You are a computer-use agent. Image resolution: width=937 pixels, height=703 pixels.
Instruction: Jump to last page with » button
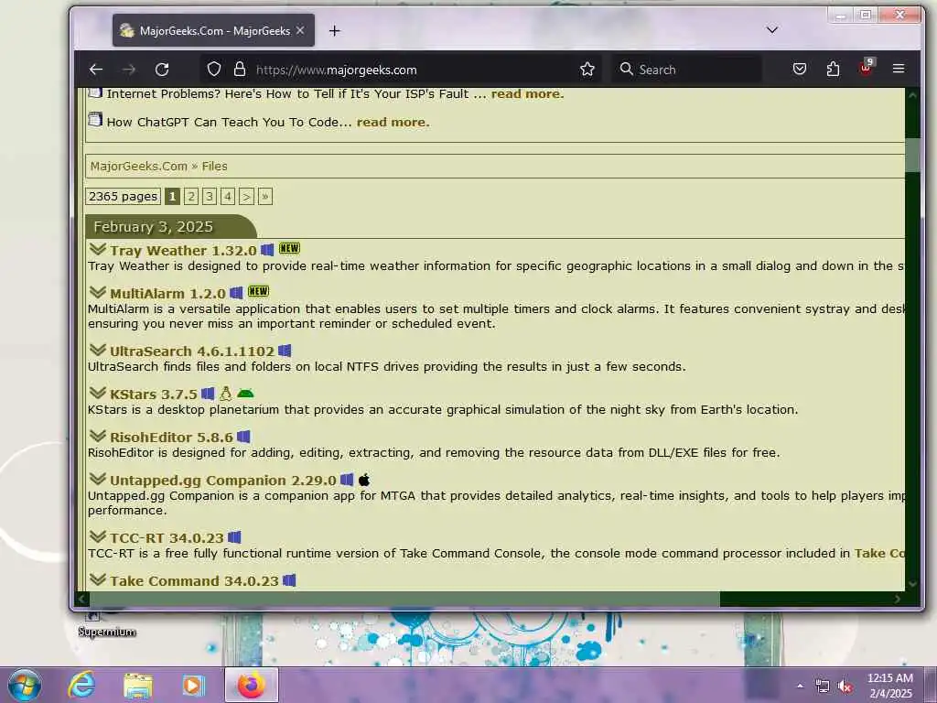pyautogui.click(x=264, y=196)
